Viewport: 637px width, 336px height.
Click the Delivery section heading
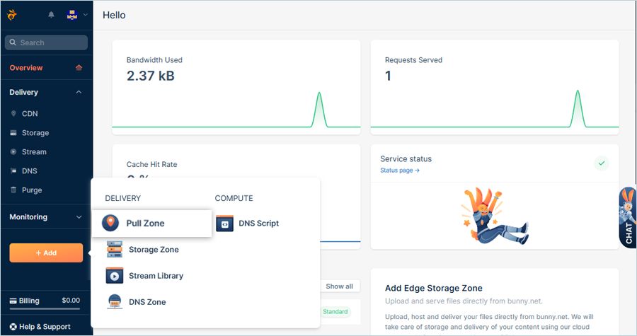[x=23, y=92]
